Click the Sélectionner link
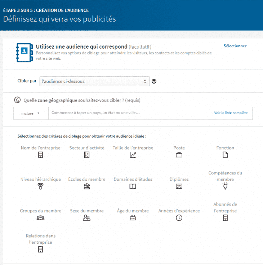263x265 pixels. click(235, 46)
